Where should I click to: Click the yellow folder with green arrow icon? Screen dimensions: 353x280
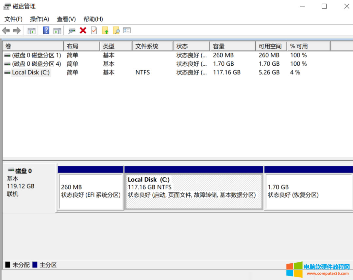coord(105,31)
